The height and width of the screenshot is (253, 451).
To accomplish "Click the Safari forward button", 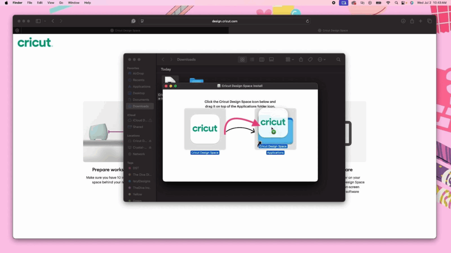I will (61, 21).
